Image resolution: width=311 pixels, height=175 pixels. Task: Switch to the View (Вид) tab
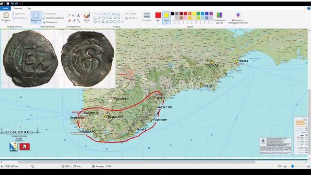[29, 8]
